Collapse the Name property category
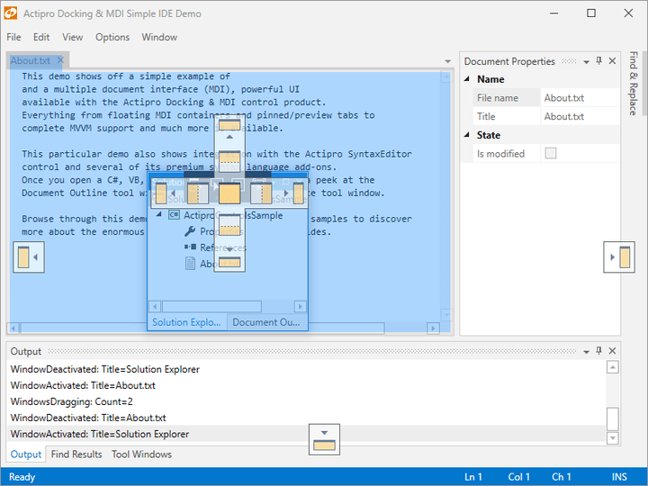Screen dimensions: 648x486 coord(468,79)
